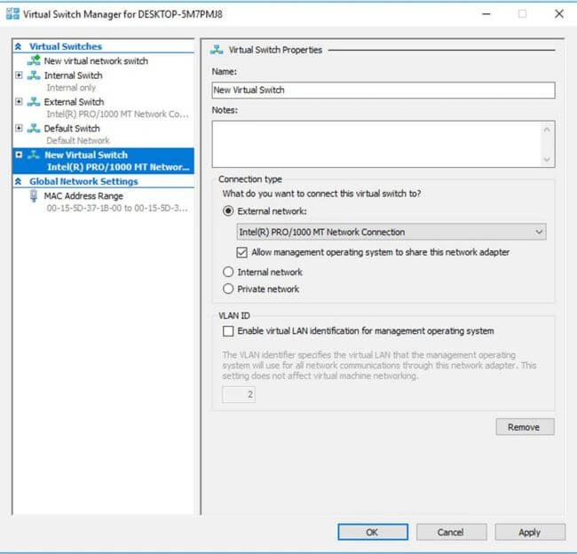Click the New Virtual Switch network icon
Screen dimensions: 577x554
(34, 154)
